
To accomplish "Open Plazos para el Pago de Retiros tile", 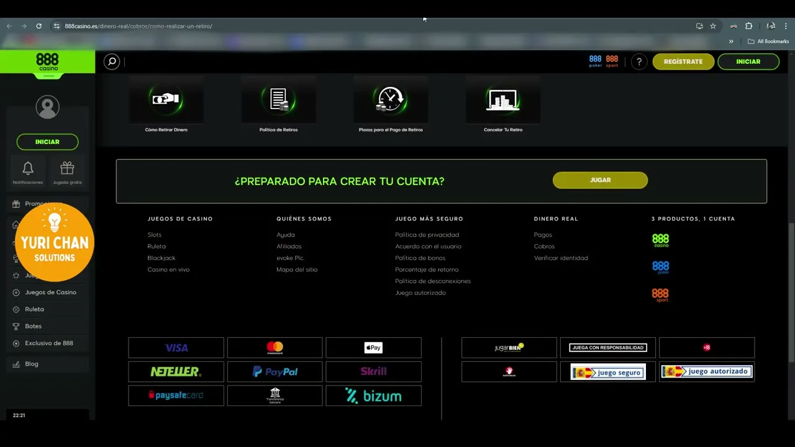I will 391,105.
